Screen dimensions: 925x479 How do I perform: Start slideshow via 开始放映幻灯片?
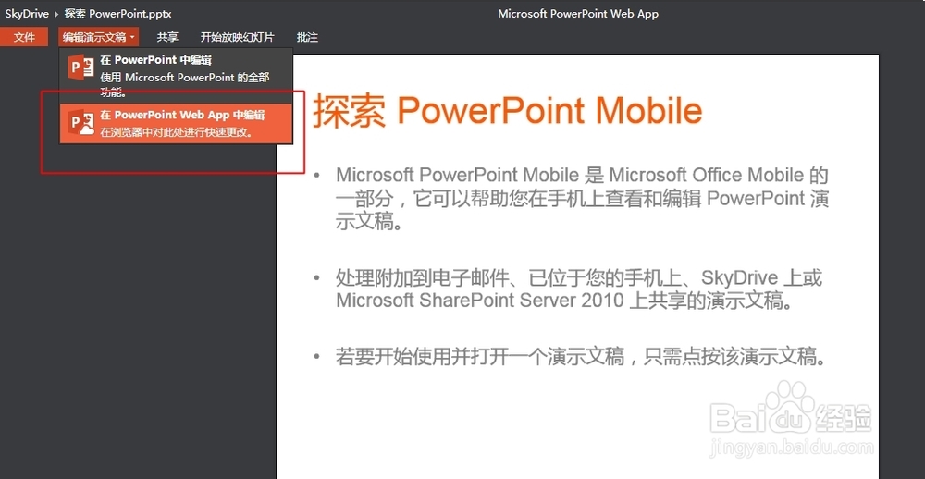coord(237,37)
